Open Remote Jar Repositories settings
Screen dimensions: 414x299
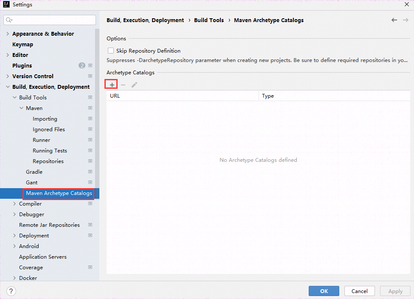pos(49,225)
